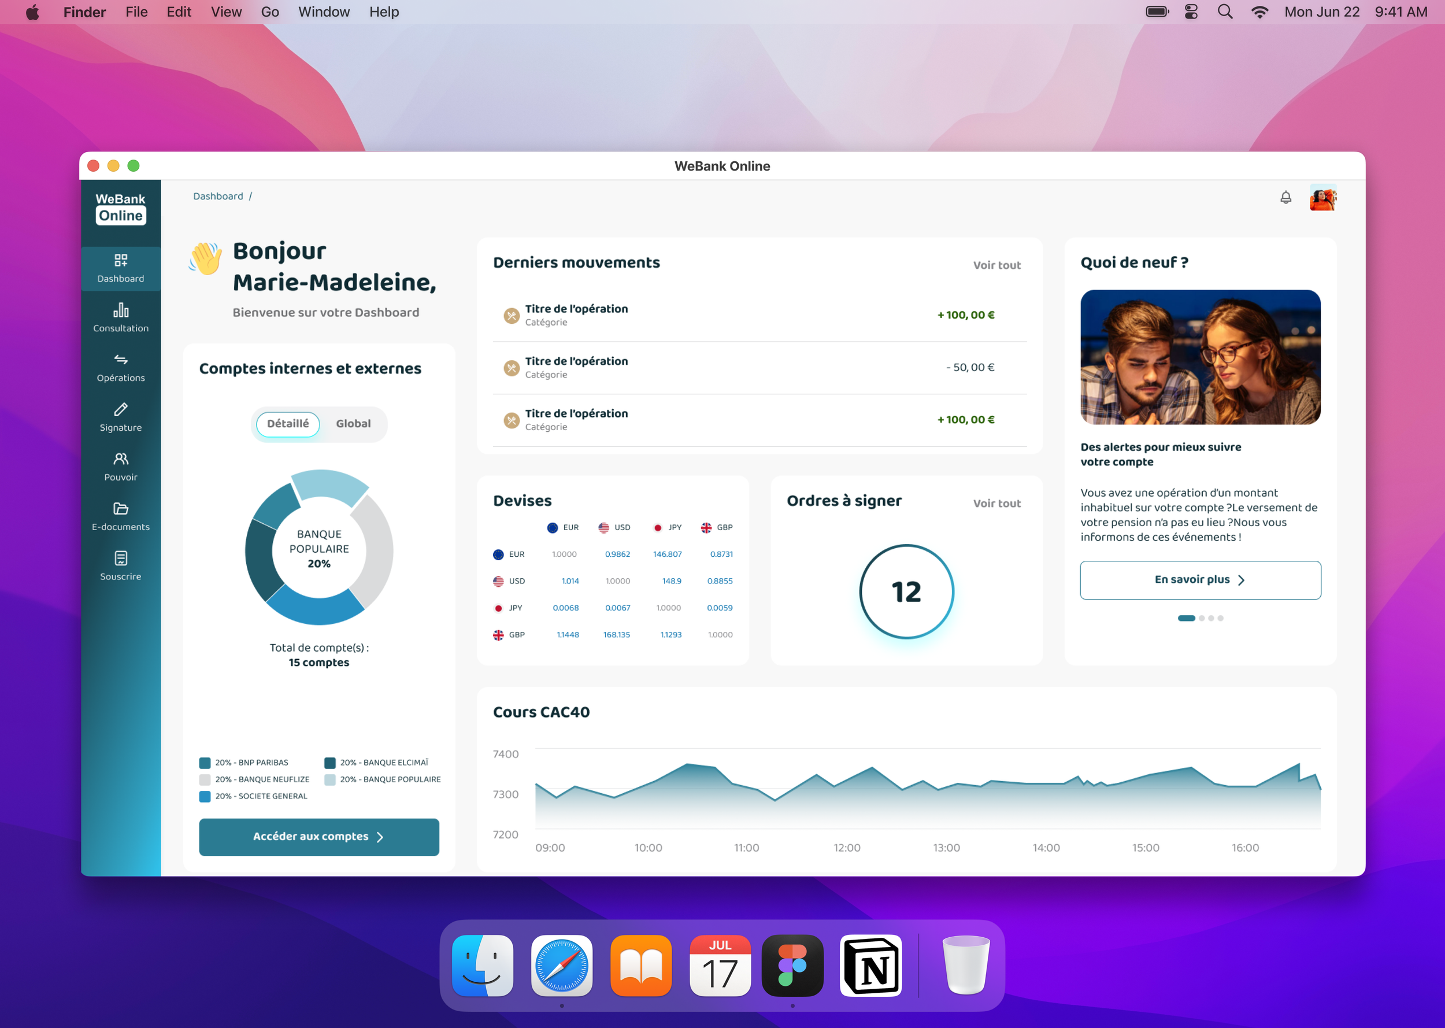Open notifications bell icon
This screenshot has width=1445, height=1028.
[1285, 198]
